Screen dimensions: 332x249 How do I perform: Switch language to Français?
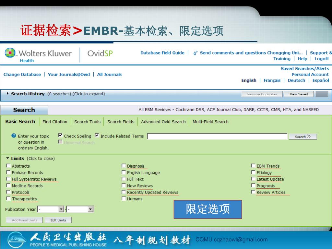(272, 80)
